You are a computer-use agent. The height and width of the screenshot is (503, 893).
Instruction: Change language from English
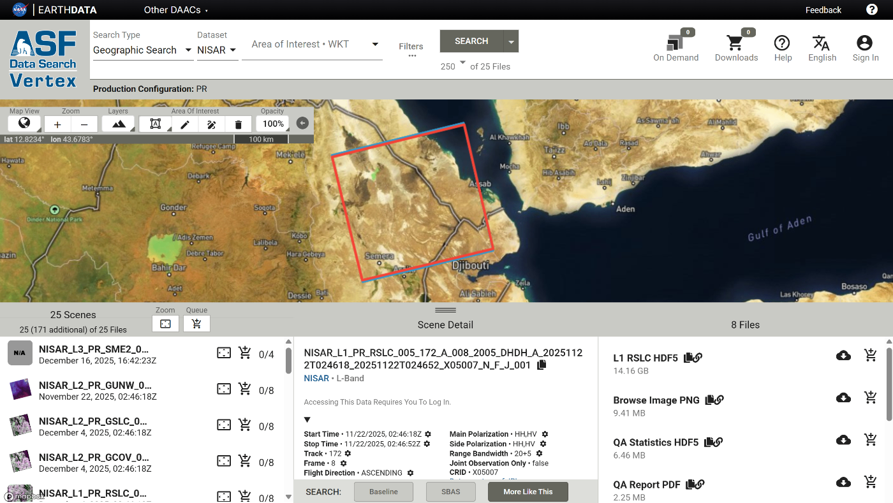point(822,48)
